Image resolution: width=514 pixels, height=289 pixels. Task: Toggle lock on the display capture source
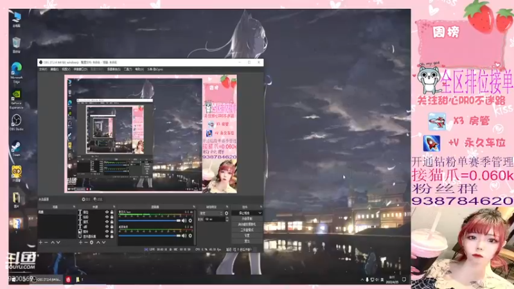pos(112,236)
